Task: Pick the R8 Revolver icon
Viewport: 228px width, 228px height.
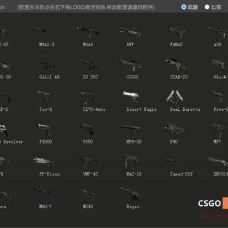Action: 4,130
